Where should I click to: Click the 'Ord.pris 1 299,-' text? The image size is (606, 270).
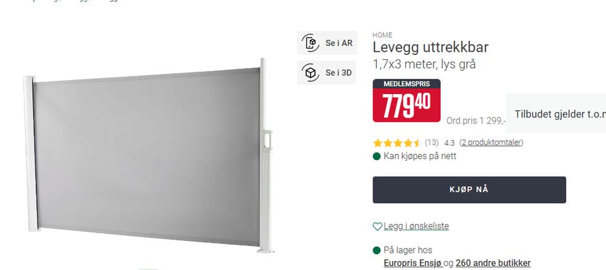476,120
